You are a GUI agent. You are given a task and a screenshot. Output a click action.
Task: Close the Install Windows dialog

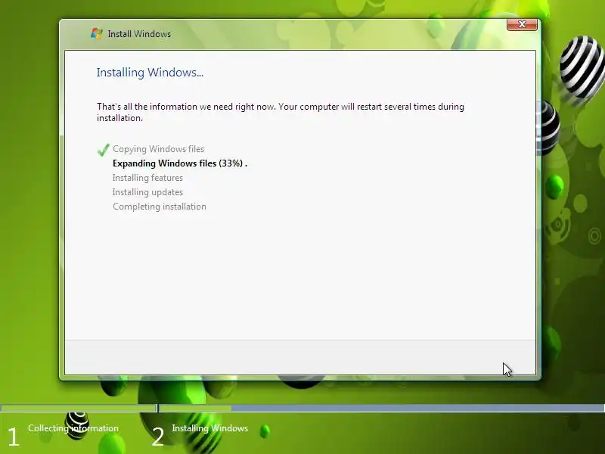tap(522, 24)
